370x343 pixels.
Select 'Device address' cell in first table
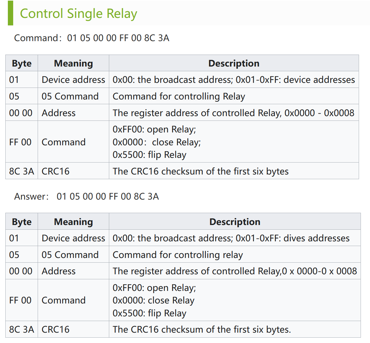[73, 80]
